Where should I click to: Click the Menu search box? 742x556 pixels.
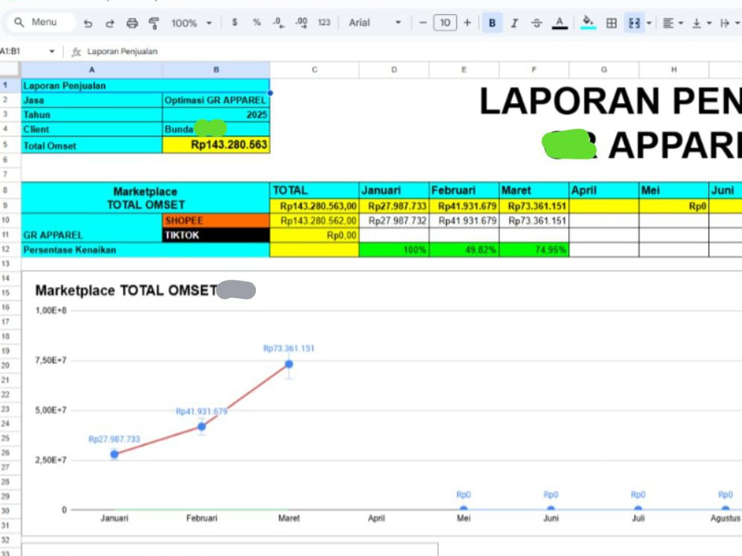point(40,22)
